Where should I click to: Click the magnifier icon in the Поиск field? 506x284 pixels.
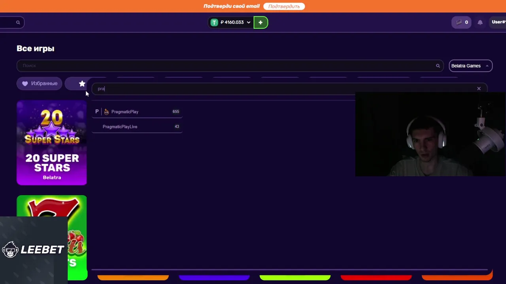point(438,66)
